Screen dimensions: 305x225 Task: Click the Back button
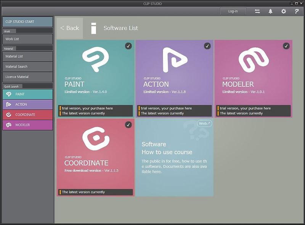coord(70,28)
